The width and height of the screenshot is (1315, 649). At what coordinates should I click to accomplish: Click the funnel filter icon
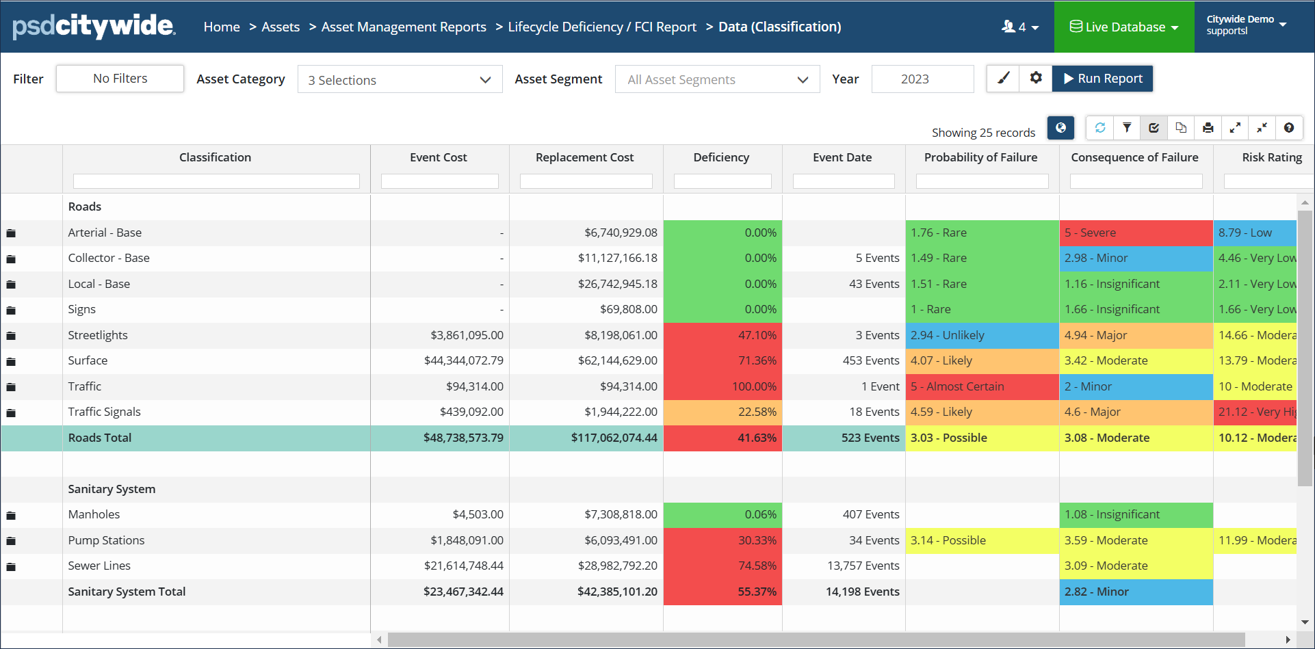click(1127, 128)
